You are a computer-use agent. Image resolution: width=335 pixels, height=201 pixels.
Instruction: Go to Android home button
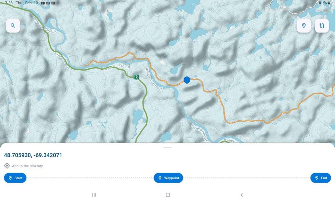click(x=168, y=195)
